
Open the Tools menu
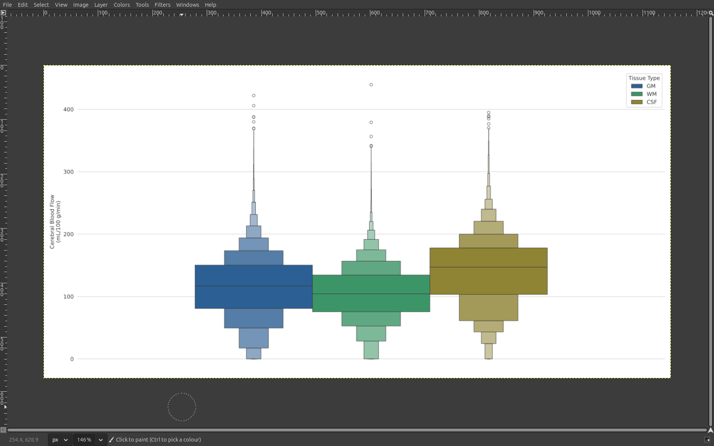142,4
